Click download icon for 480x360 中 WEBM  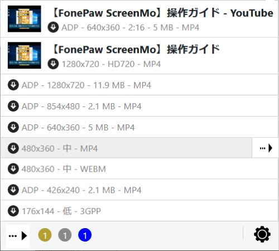coord(13,169)
